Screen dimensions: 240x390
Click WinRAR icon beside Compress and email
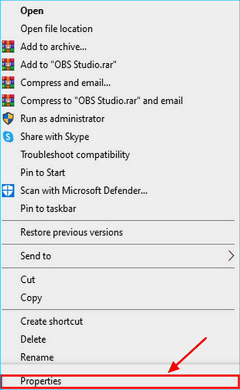pos(8,82)
